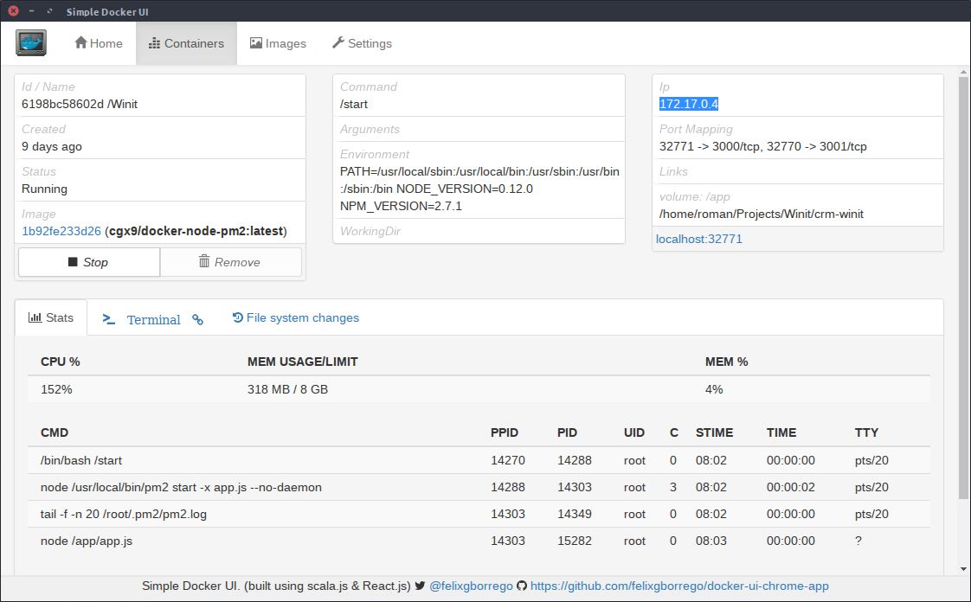Go to the Images section
971x602 pixels.
pos(278,43)
